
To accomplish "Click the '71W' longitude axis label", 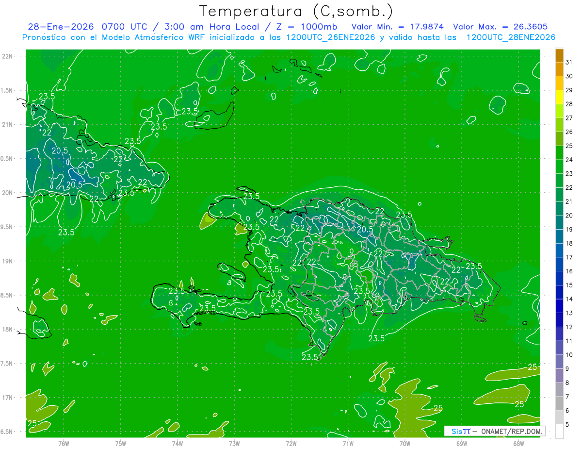I will [x=348, y=443].
